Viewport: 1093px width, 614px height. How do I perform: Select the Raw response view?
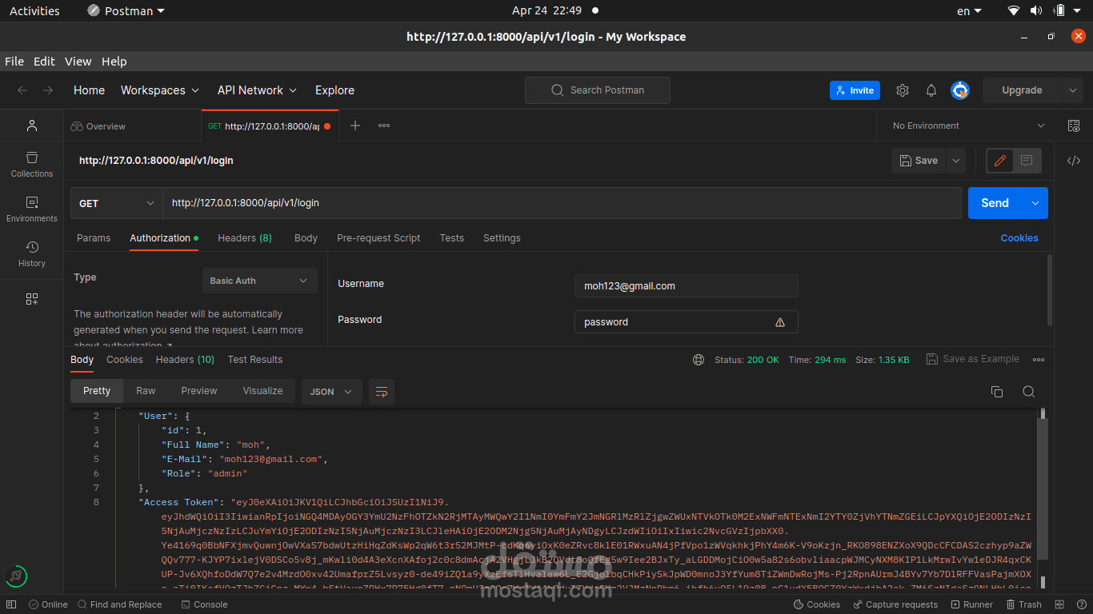146,391
